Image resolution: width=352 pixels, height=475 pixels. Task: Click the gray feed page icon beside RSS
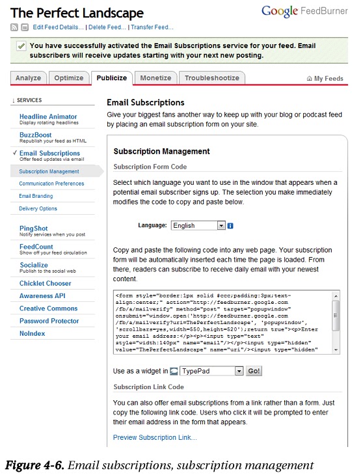(x=25, y=27)
